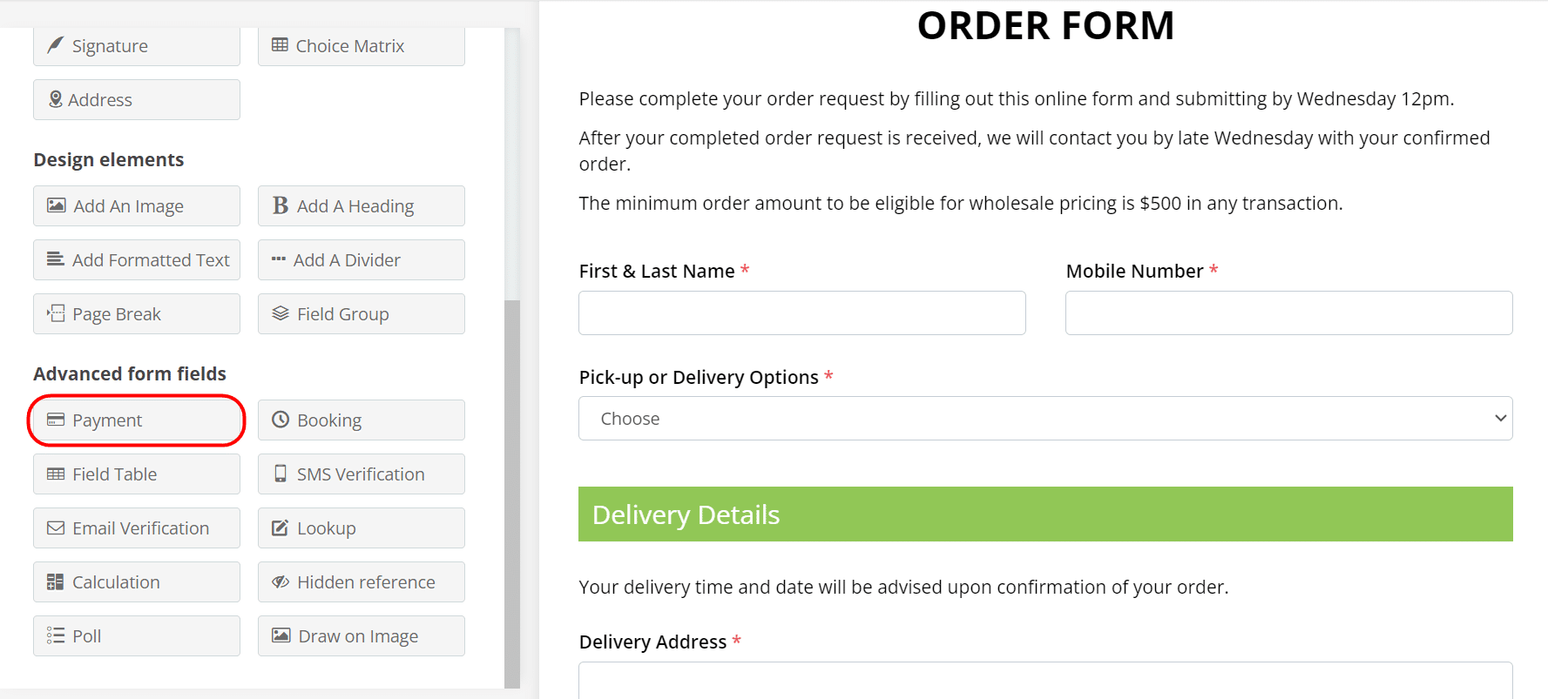The height and width of the screenshot is (699, 1548).
Task: Click the Calculation icon
Action: pos(56,581)
